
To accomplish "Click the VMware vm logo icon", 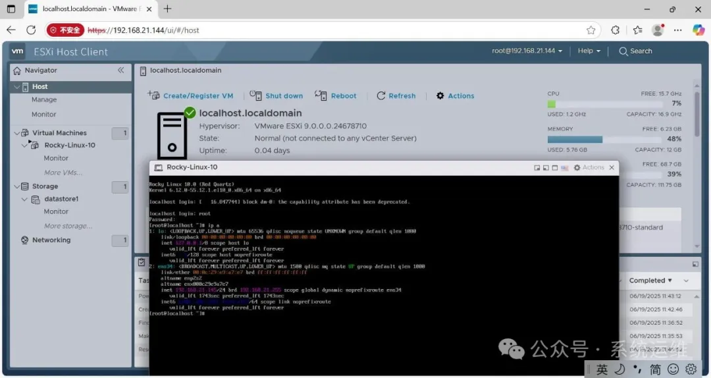I will click(17, 51).
